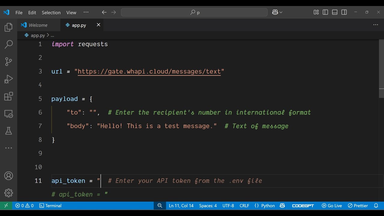Viewport: 384px width, 216px height.
Task: Change end of line sequence CRLF
Action: point(244,205)
